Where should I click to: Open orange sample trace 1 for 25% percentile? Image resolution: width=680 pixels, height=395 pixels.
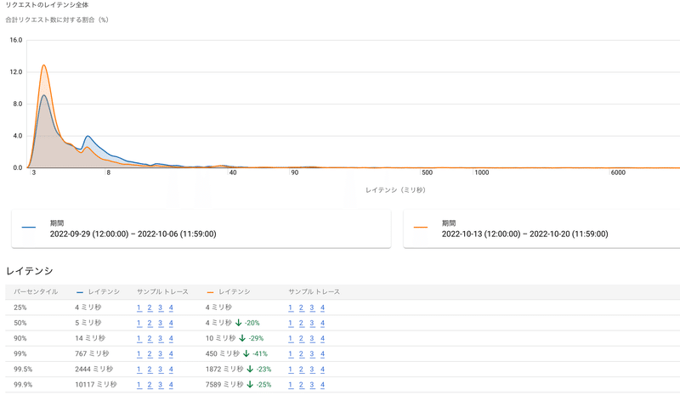(x=291, y=308)
